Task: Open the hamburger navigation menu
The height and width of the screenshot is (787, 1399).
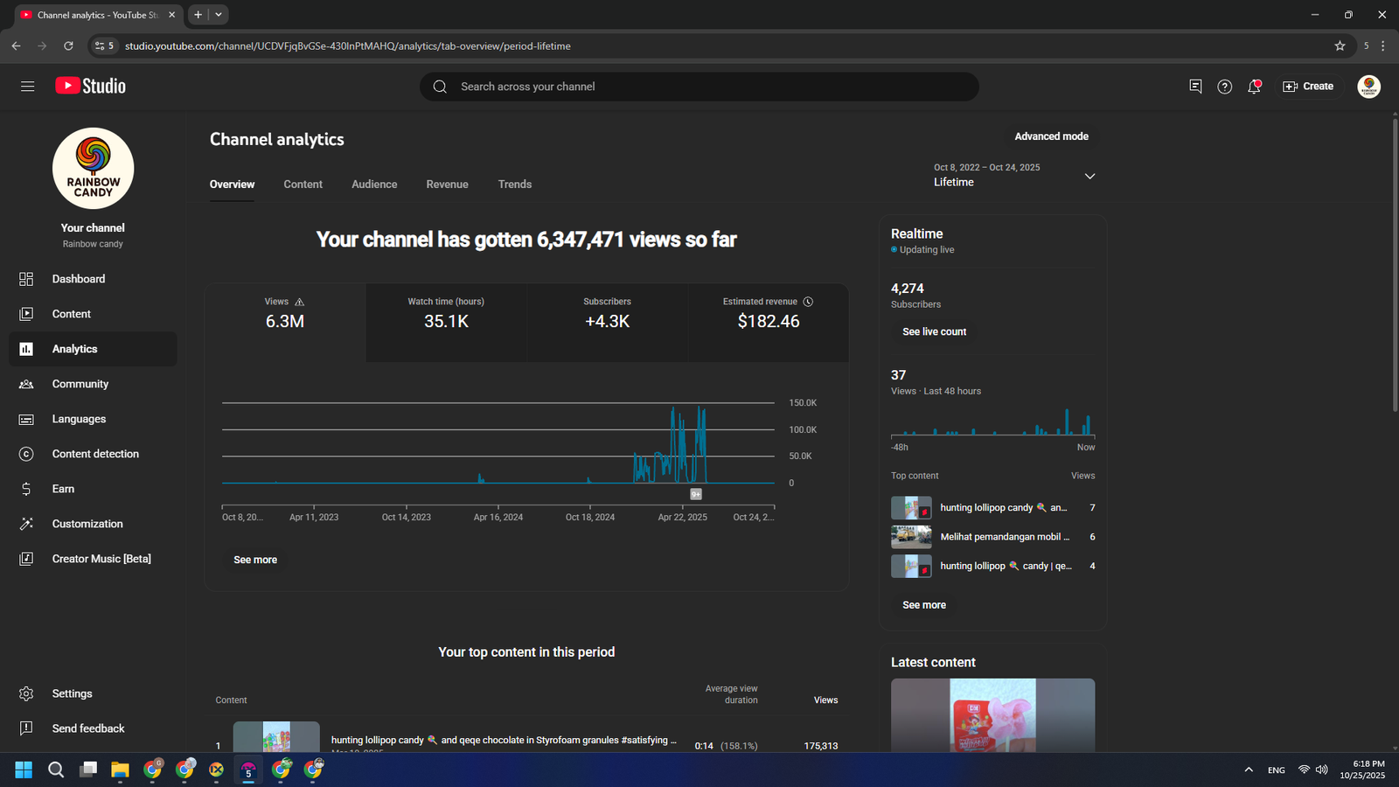Action: [27, 86]
